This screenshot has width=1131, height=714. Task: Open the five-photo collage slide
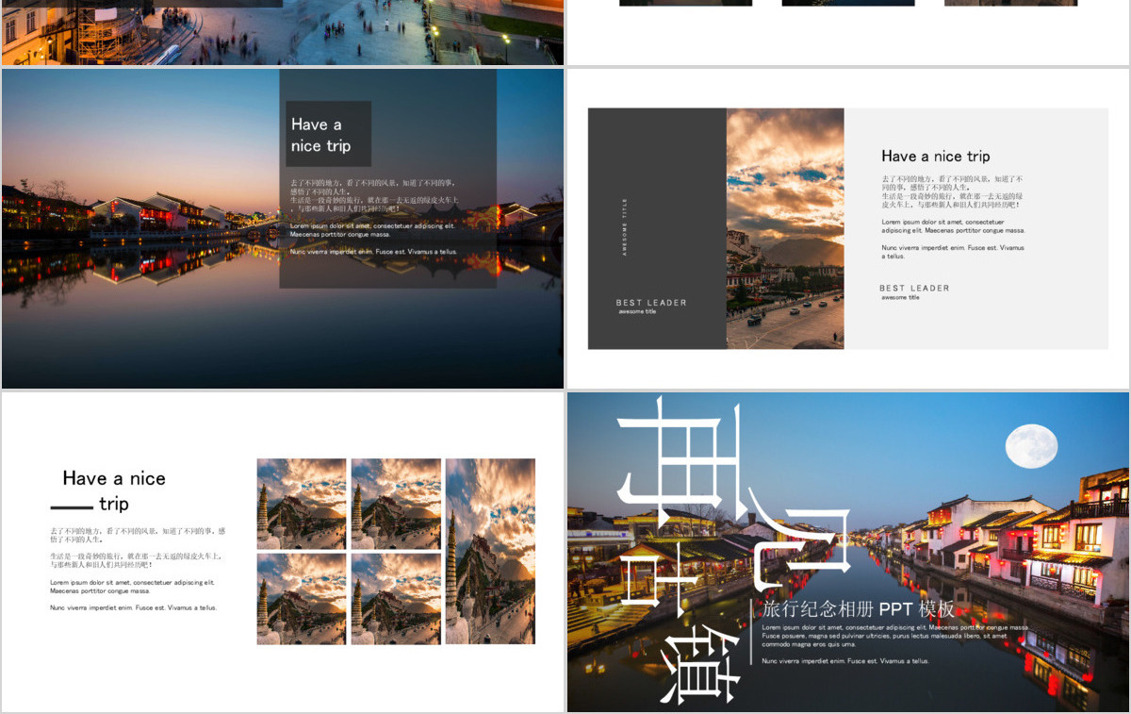click(283, 552)
